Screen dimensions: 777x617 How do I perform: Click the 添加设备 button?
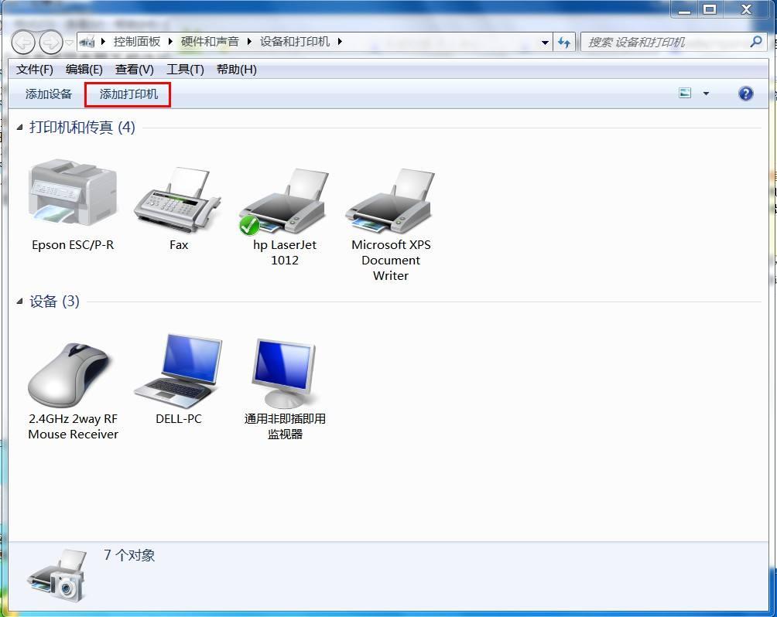49,94
